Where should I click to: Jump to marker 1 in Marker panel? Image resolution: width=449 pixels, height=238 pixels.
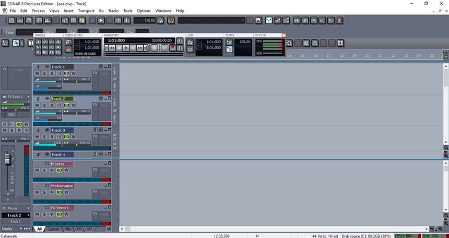38,42
